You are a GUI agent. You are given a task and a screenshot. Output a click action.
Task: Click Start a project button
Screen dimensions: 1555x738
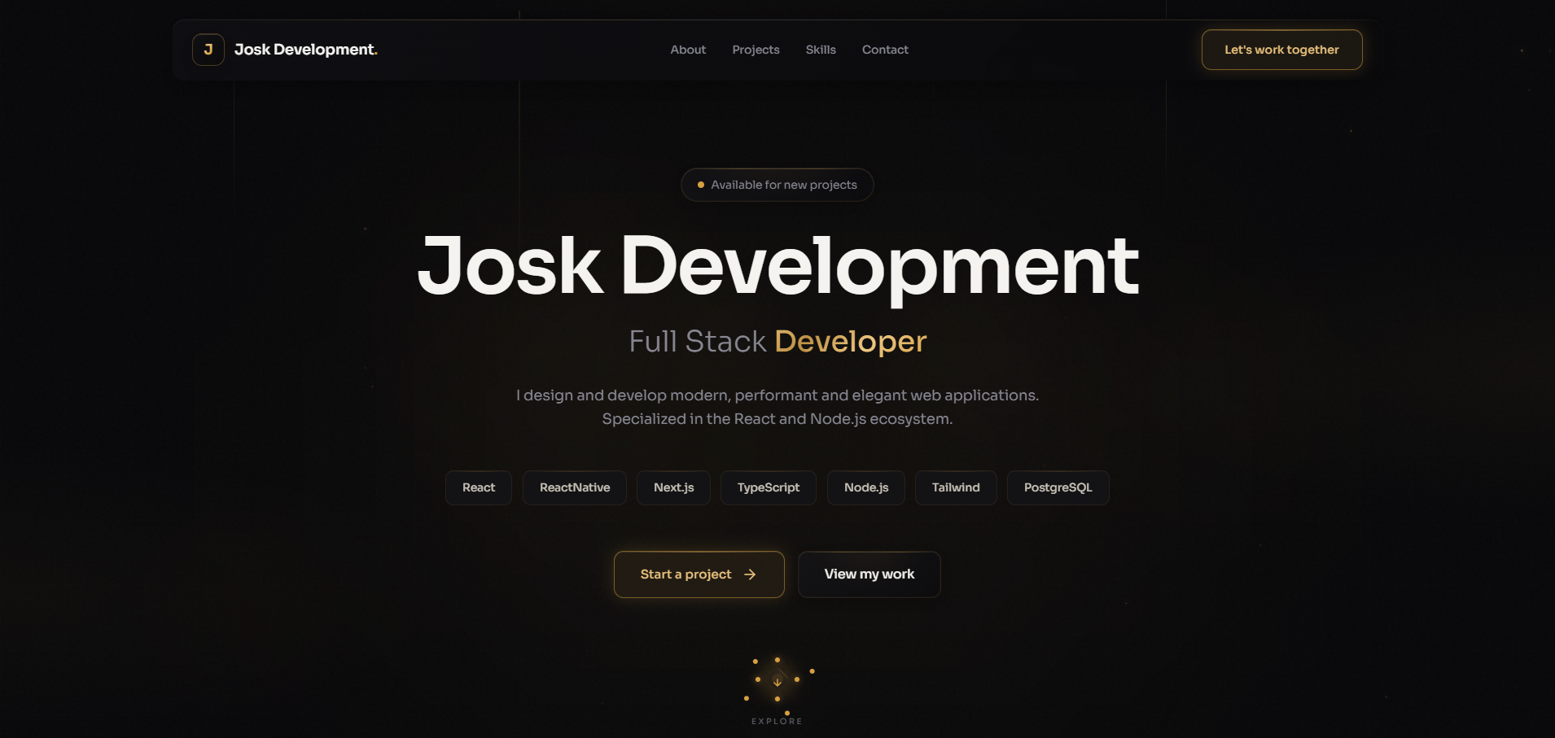[699, 574]
